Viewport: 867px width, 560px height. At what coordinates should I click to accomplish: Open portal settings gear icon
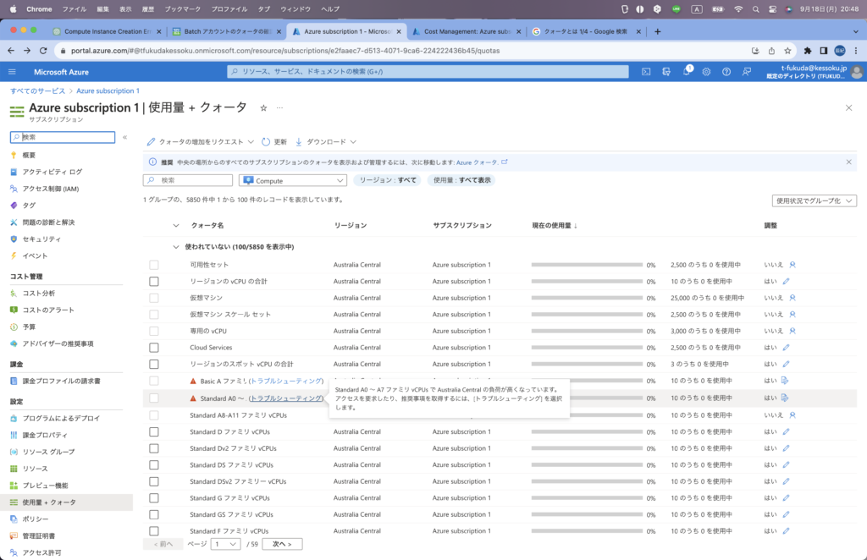(x=706, y=72)
